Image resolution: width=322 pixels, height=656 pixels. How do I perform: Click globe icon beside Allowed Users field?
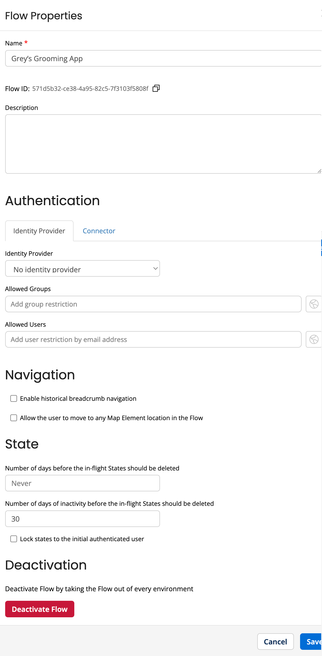(x=313, y=339)
